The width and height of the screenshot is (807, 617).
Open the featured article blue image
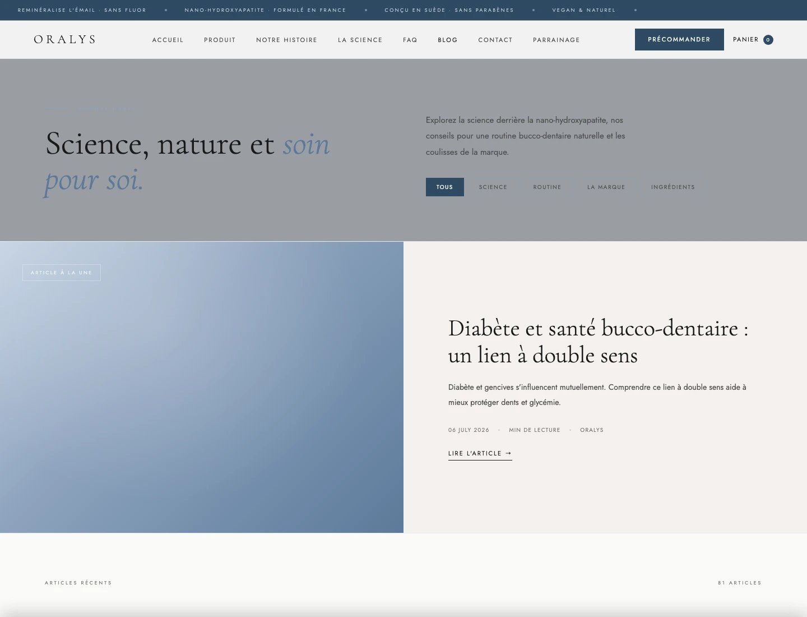point(202,387)
